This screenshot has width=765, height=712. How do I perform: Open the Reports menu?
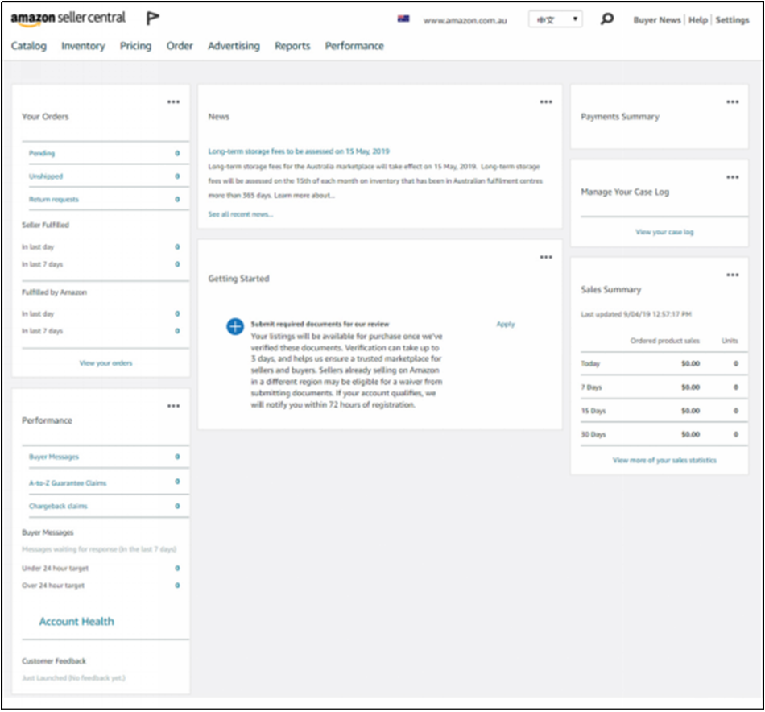(292, 46)
